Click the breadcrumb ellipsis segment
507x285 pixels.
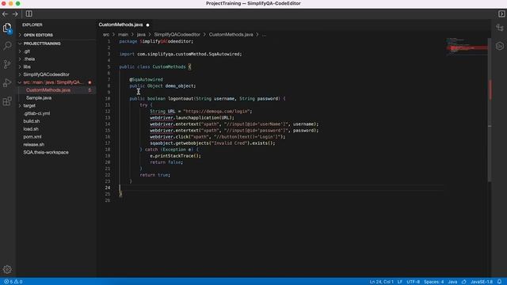click(x=264, y=35)
